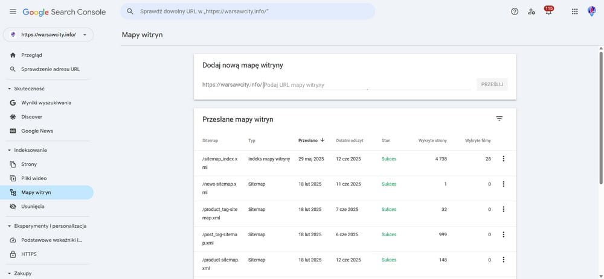Click the Strony pages icon

tap(13, 164)
